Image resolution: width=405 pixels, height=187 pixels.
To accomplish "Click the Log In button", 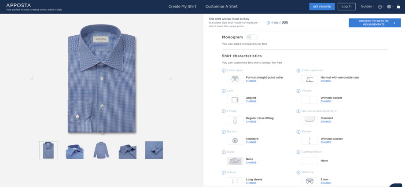I will click(x=346, y=7).
